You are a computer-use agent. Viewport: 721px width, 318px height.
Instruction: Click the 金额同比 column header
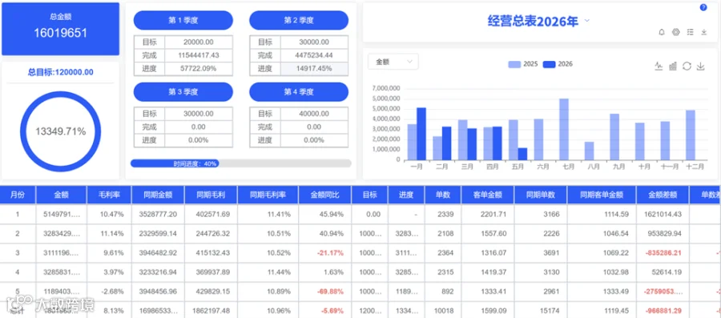point(324,195)
